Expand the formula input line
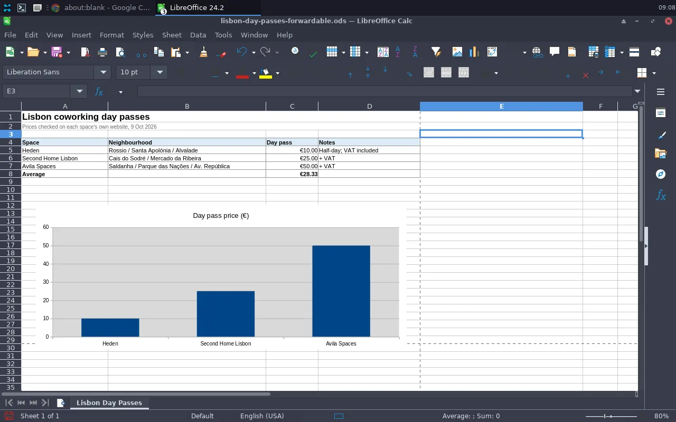Viewport: 676px width, 422px height. [x=637, y=91]
